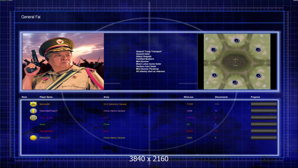Click "Assault Helix" in the ability list
The image size is (298, 168).
(x=143, y=54)
